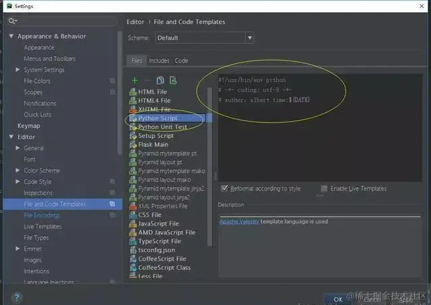The width and height of the screenshot is (431, 305).
Task: Switch to the Includes tab
Action: pyautogui.click(x=159, y=61)
